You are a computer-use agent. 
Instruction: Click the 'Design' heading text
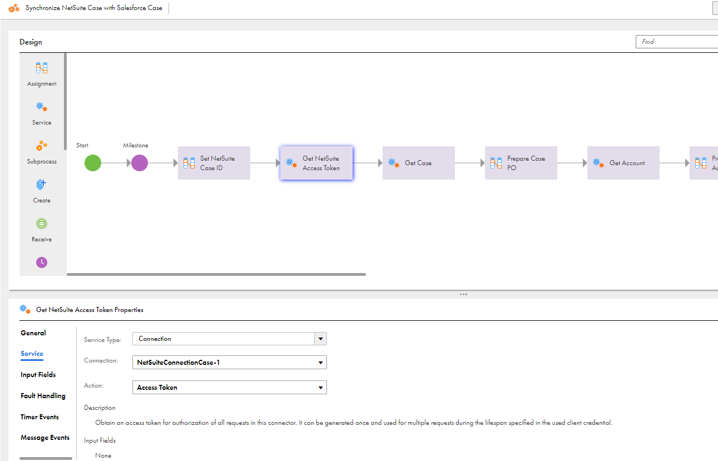click(x=31, y=42)
